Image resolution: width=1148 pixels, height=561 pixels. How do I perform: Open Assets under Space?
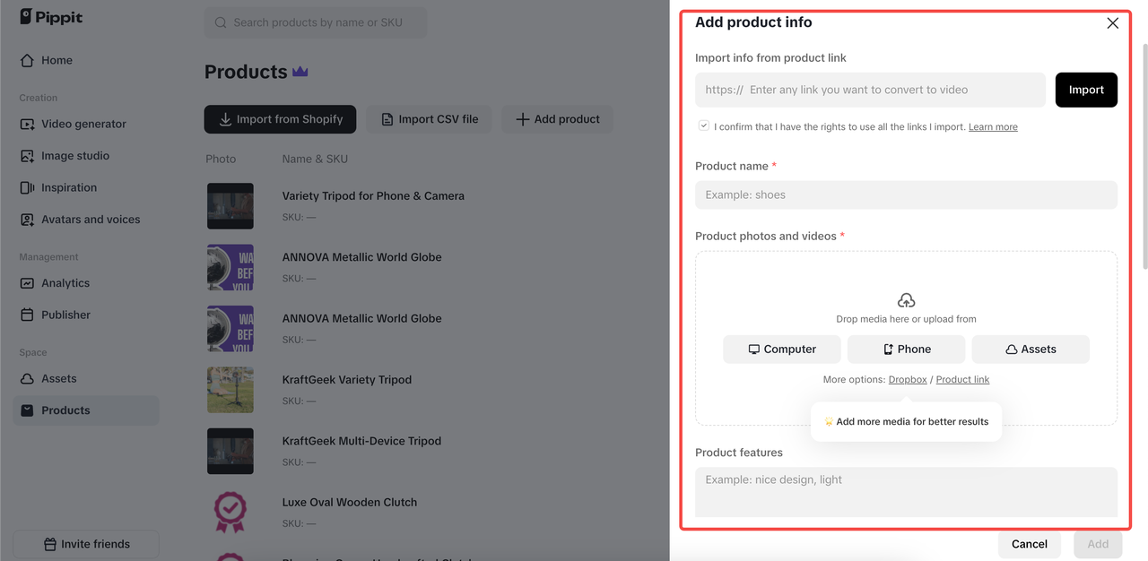pos(57,378)
